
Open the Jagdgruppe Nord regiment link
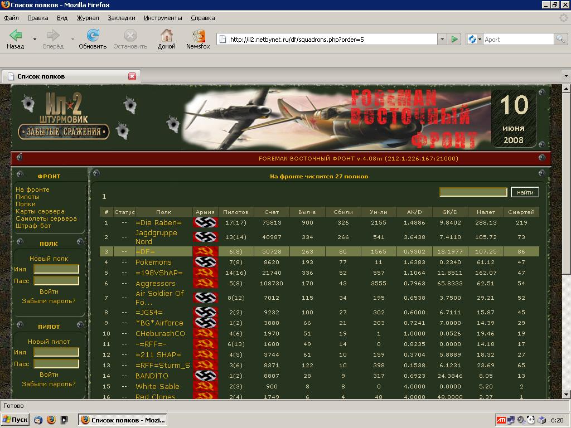click(x=156, y=237)
